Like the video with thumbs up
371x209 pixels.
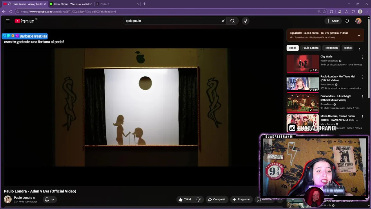tap(185, 199)
